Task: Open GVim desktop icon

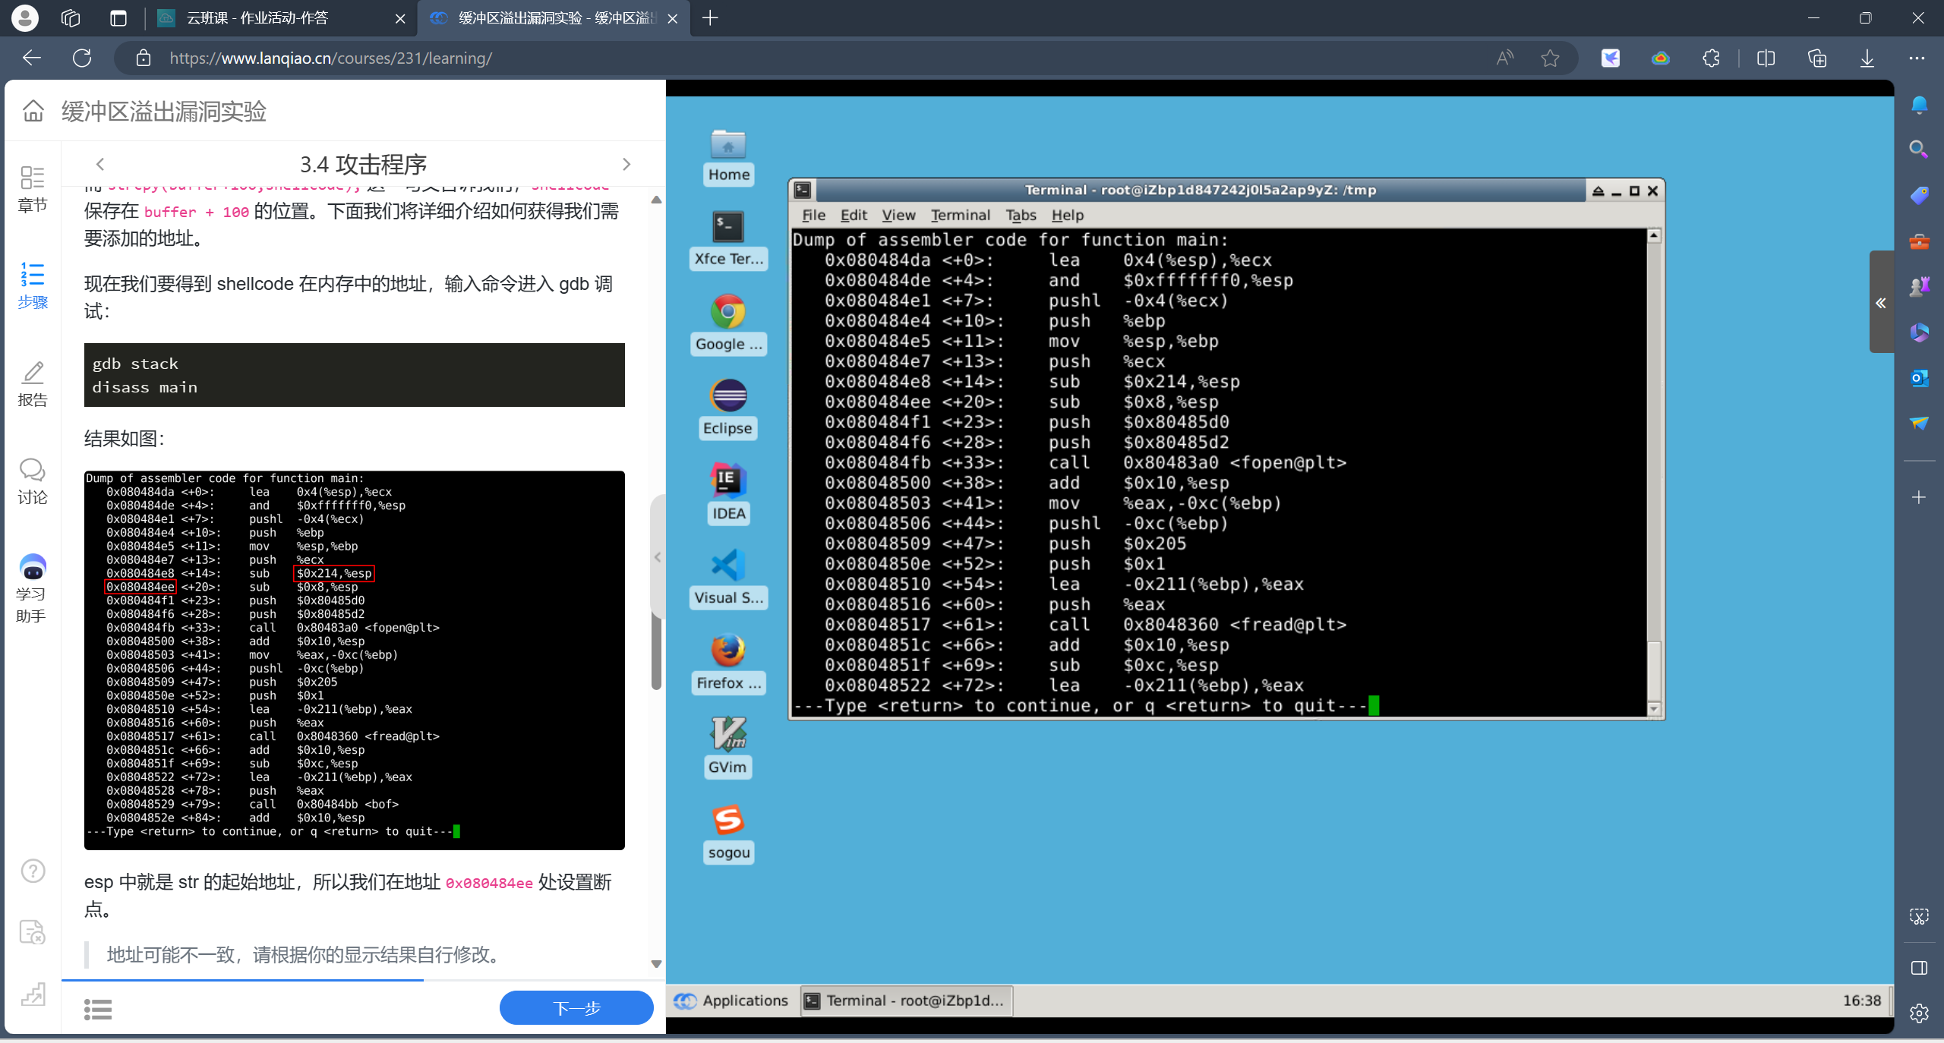Action: 727,736
